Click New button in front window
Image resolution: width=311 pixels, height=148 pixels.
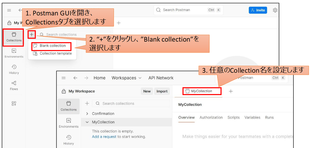pyautogui.click(x=147, y=91)
